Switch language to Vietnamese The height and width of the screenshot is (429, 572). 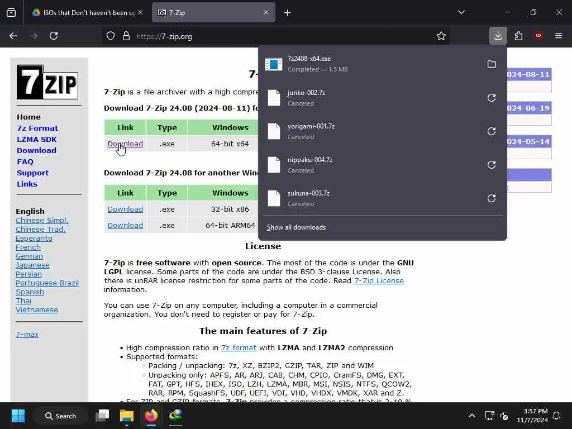36,309
